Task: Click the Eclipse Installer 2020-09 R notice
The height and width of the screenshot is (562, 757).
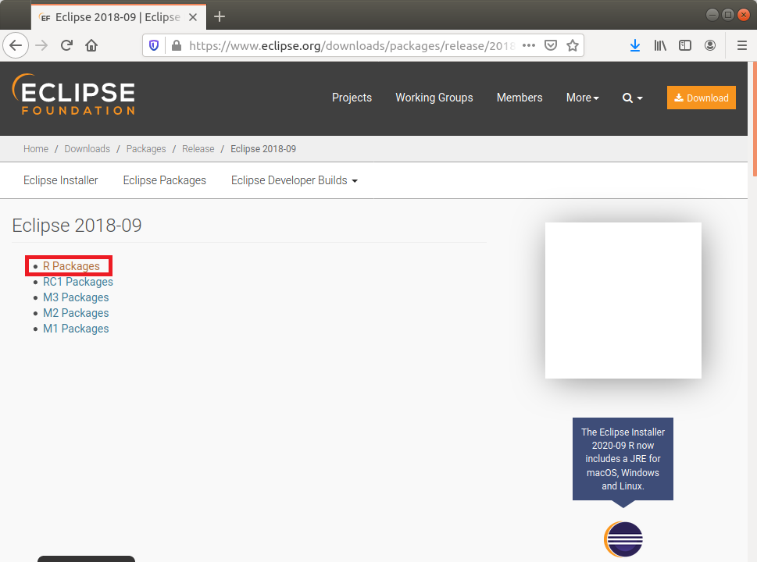Action: (x=623, y=459)
